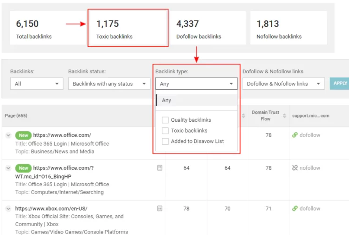Click the page details icon for office.com/?WT.mc_id row
The height and width of the screenshot is (235, 349).
pyautogui.click(x=160, y=168)
